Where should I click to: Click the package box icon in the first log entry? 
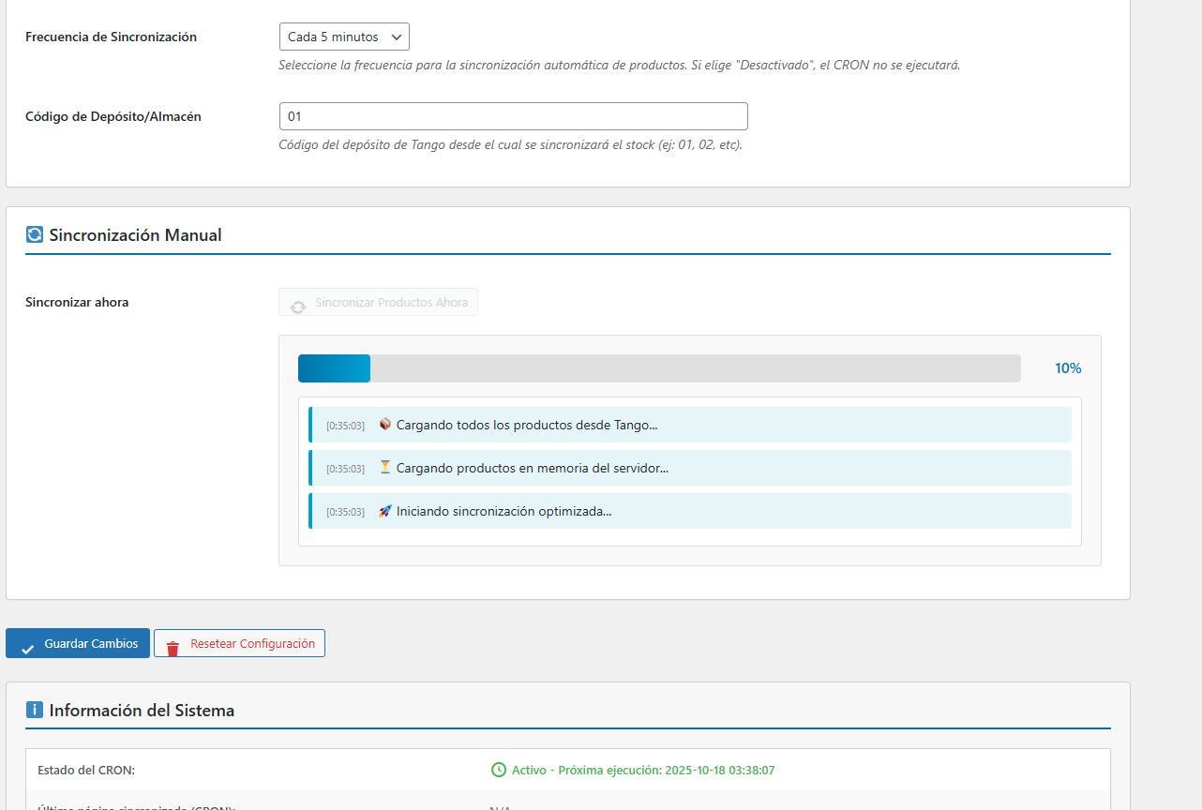tap(384, 425)
